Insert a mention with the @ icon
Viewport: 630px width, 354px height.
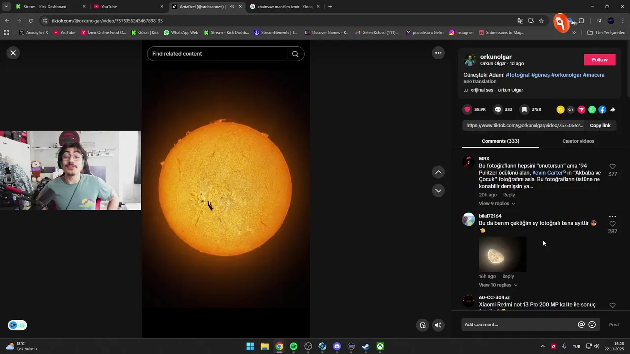(581, 324)
